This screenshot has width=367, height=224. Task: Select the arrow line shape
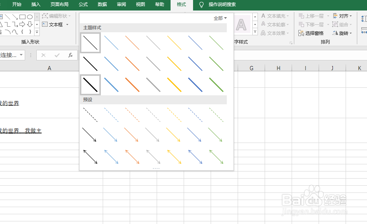(15, 17)
